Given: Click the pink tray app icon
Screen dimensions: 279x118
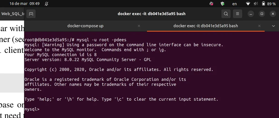Looking at the screenshot, I should [x=211, y=4].
